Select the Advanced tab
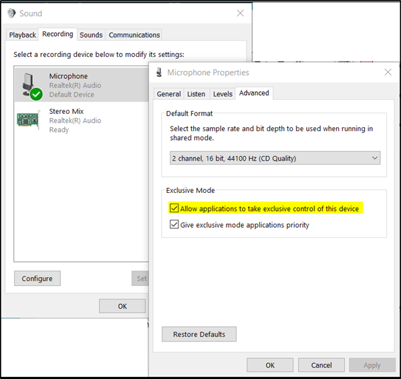Screen dimensions: 401x379 (x=254, y=93)
